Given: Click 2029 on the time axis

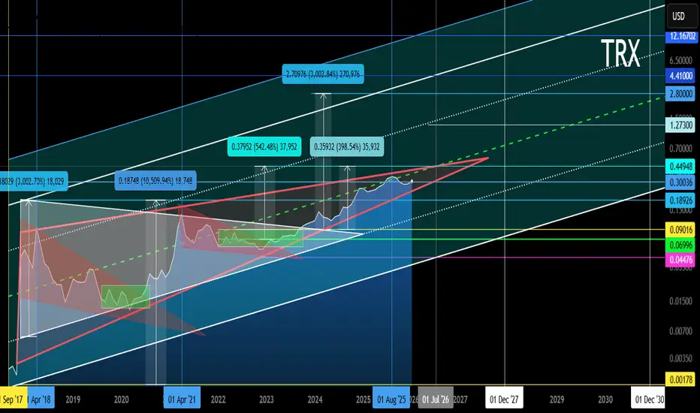Looking at the screenshot, I should [557, 399].
